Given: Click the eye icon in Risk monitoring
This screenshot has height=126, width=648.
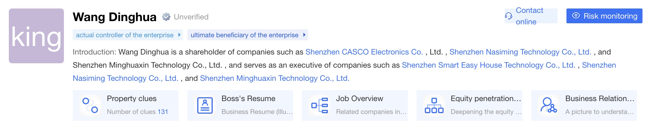Looking at the screenshot, I should [x=576, y=16].
